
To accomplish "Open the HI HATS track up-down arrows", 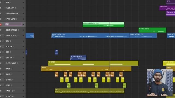I will pos(14,96).
